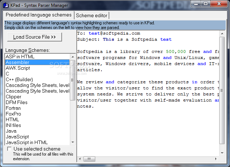Select the Clipper scheme entry

[37, 97]
